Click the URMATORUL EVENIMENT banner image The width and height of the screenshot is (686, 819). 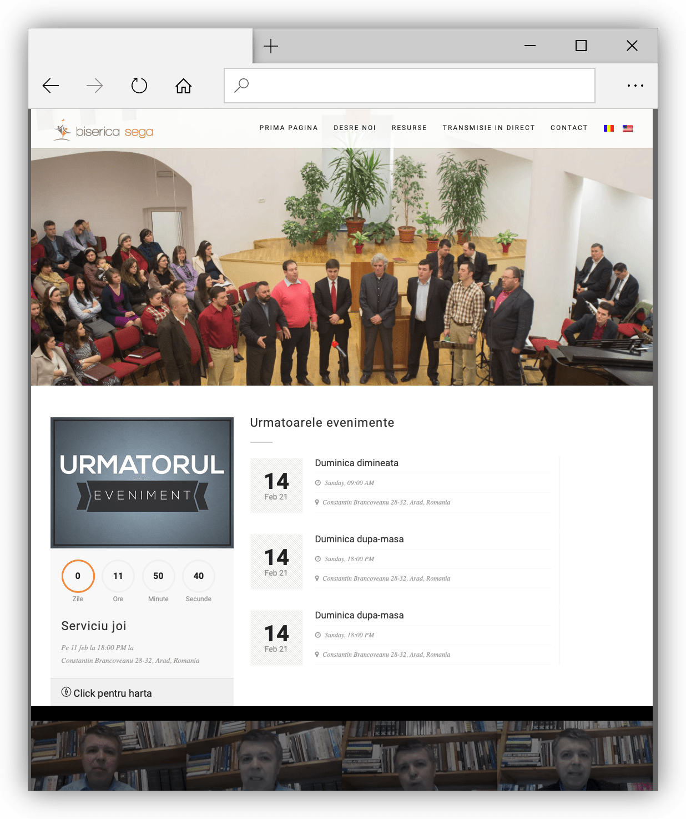click(142, 483)
